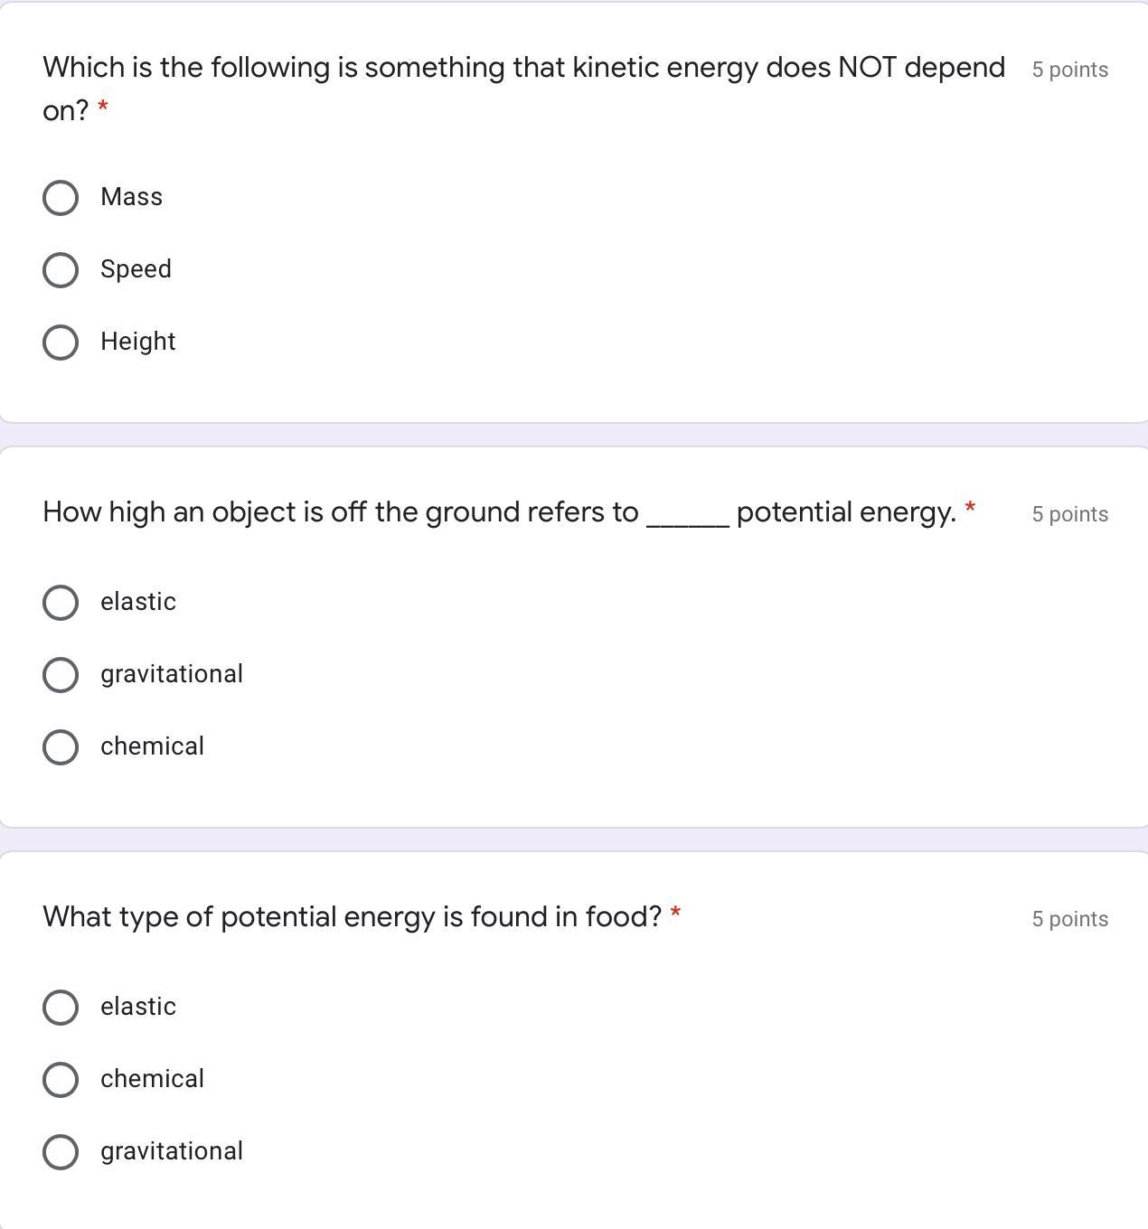Pick Height for the kinetic energy question
The width and height of the screenshot is (1148, 1229).
pos(61,342)
